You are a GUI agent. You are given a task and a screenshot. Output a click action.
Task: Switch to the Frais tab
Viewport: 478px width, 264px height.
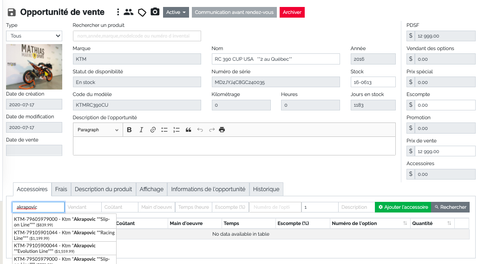coord(61,189)
